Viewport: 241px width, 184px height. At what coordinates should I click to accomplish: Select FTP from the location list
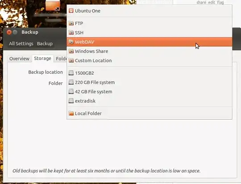pos(150,23)
